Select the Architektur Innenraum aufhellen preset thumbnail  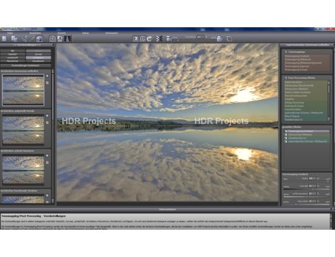23,90
